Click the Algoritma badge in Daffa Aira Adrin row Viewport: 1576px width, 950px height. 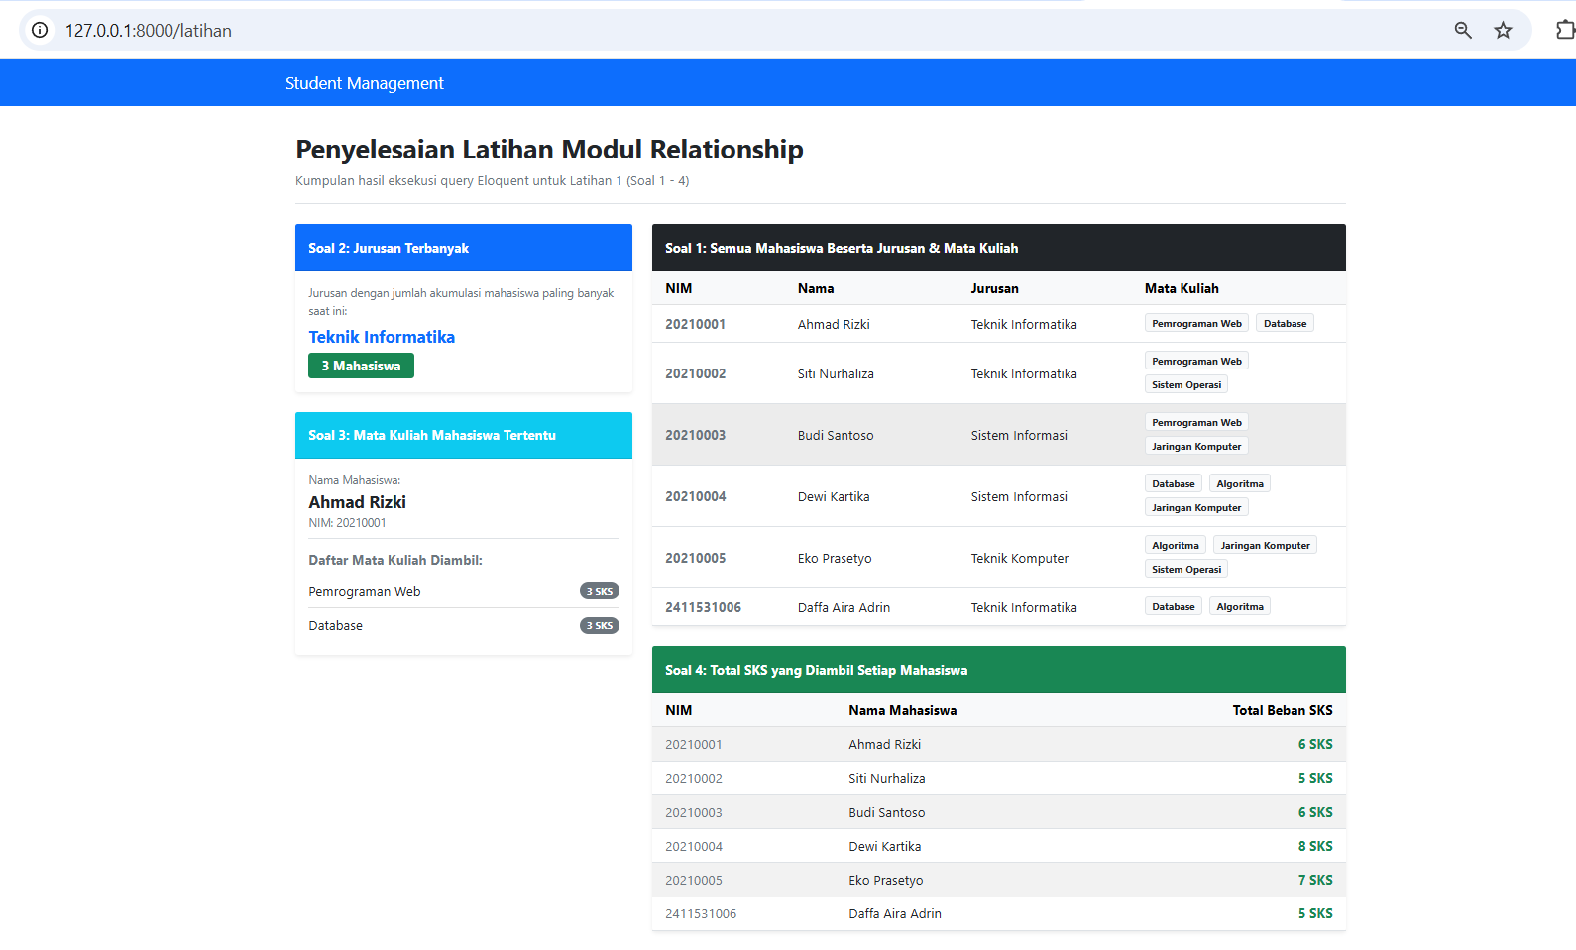pyautogui.click(x=1240, y=606)
